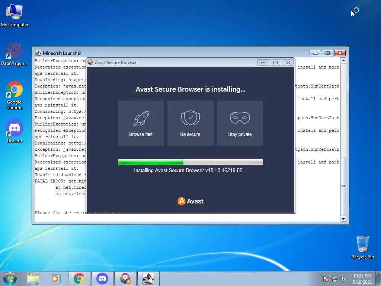The image size is (381, 286).
Task: Click the Stay private mask tile
Action: (240, 123)
